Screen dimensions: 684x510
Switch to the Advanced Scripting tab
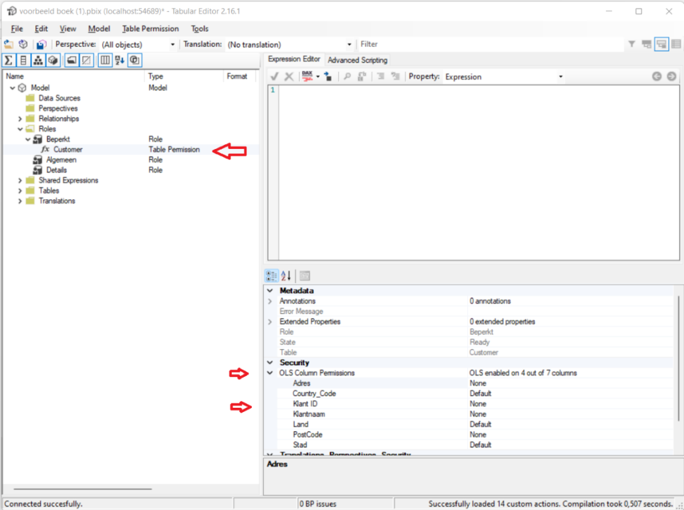pos(357,60)
